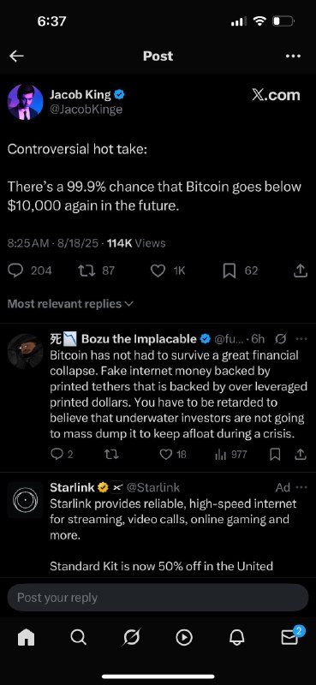This screenshot has height=685, width=316.
Task: Go back using the arrow icon
Action: tap(16, 56)
